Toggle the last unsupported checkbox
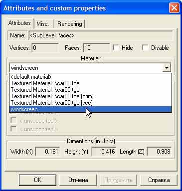The height and width of the screenshot is (191, 182). coord(13,129)
